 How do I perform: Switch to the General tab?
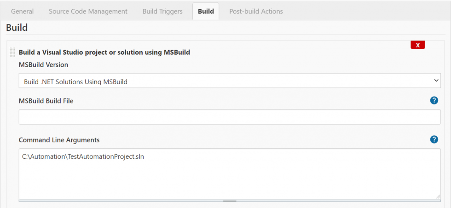[x=22, y=11]
